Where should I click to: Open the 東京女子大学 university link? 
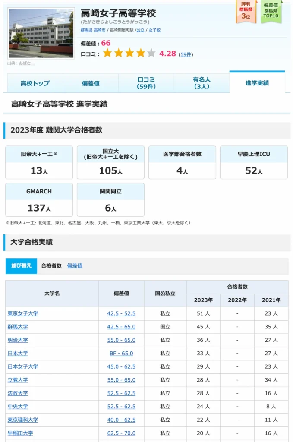[x=23, y=313]
